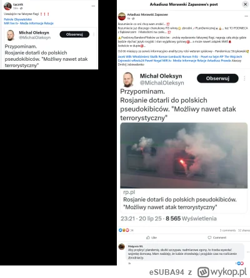Screen dimensions: 250x278
Task: View the 3 comments count
Action: 227,230
